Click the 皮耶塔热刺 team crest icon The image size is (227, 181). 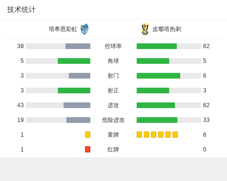[x=145, y=30]
